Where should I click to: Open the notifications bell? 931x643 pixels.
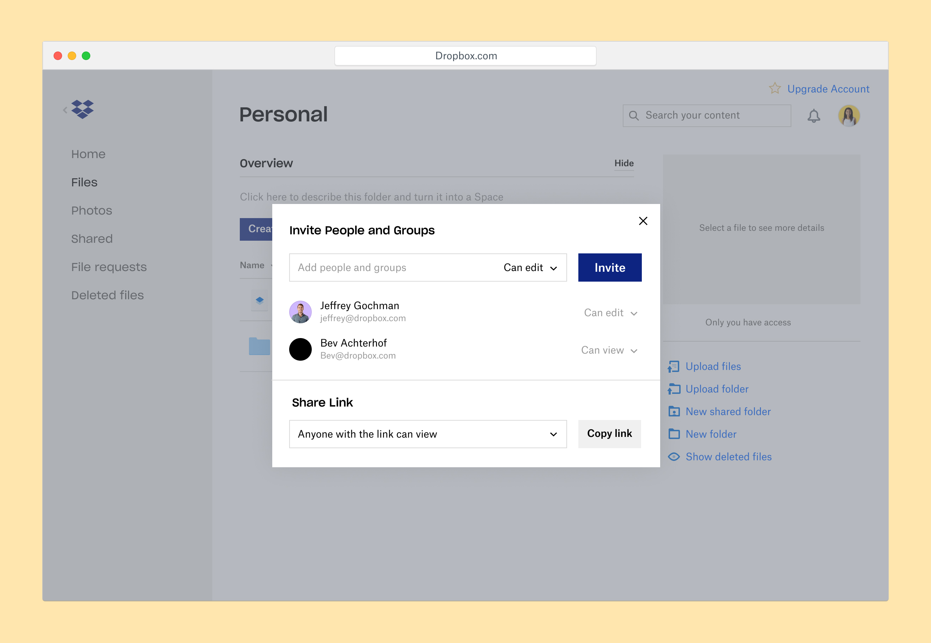(814, 116)
